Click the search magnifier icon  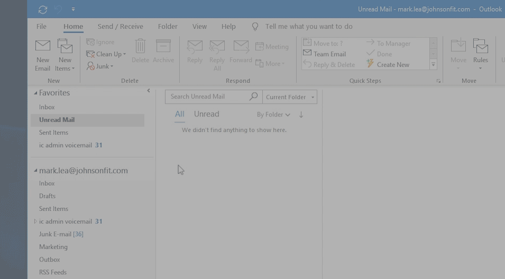253,96
